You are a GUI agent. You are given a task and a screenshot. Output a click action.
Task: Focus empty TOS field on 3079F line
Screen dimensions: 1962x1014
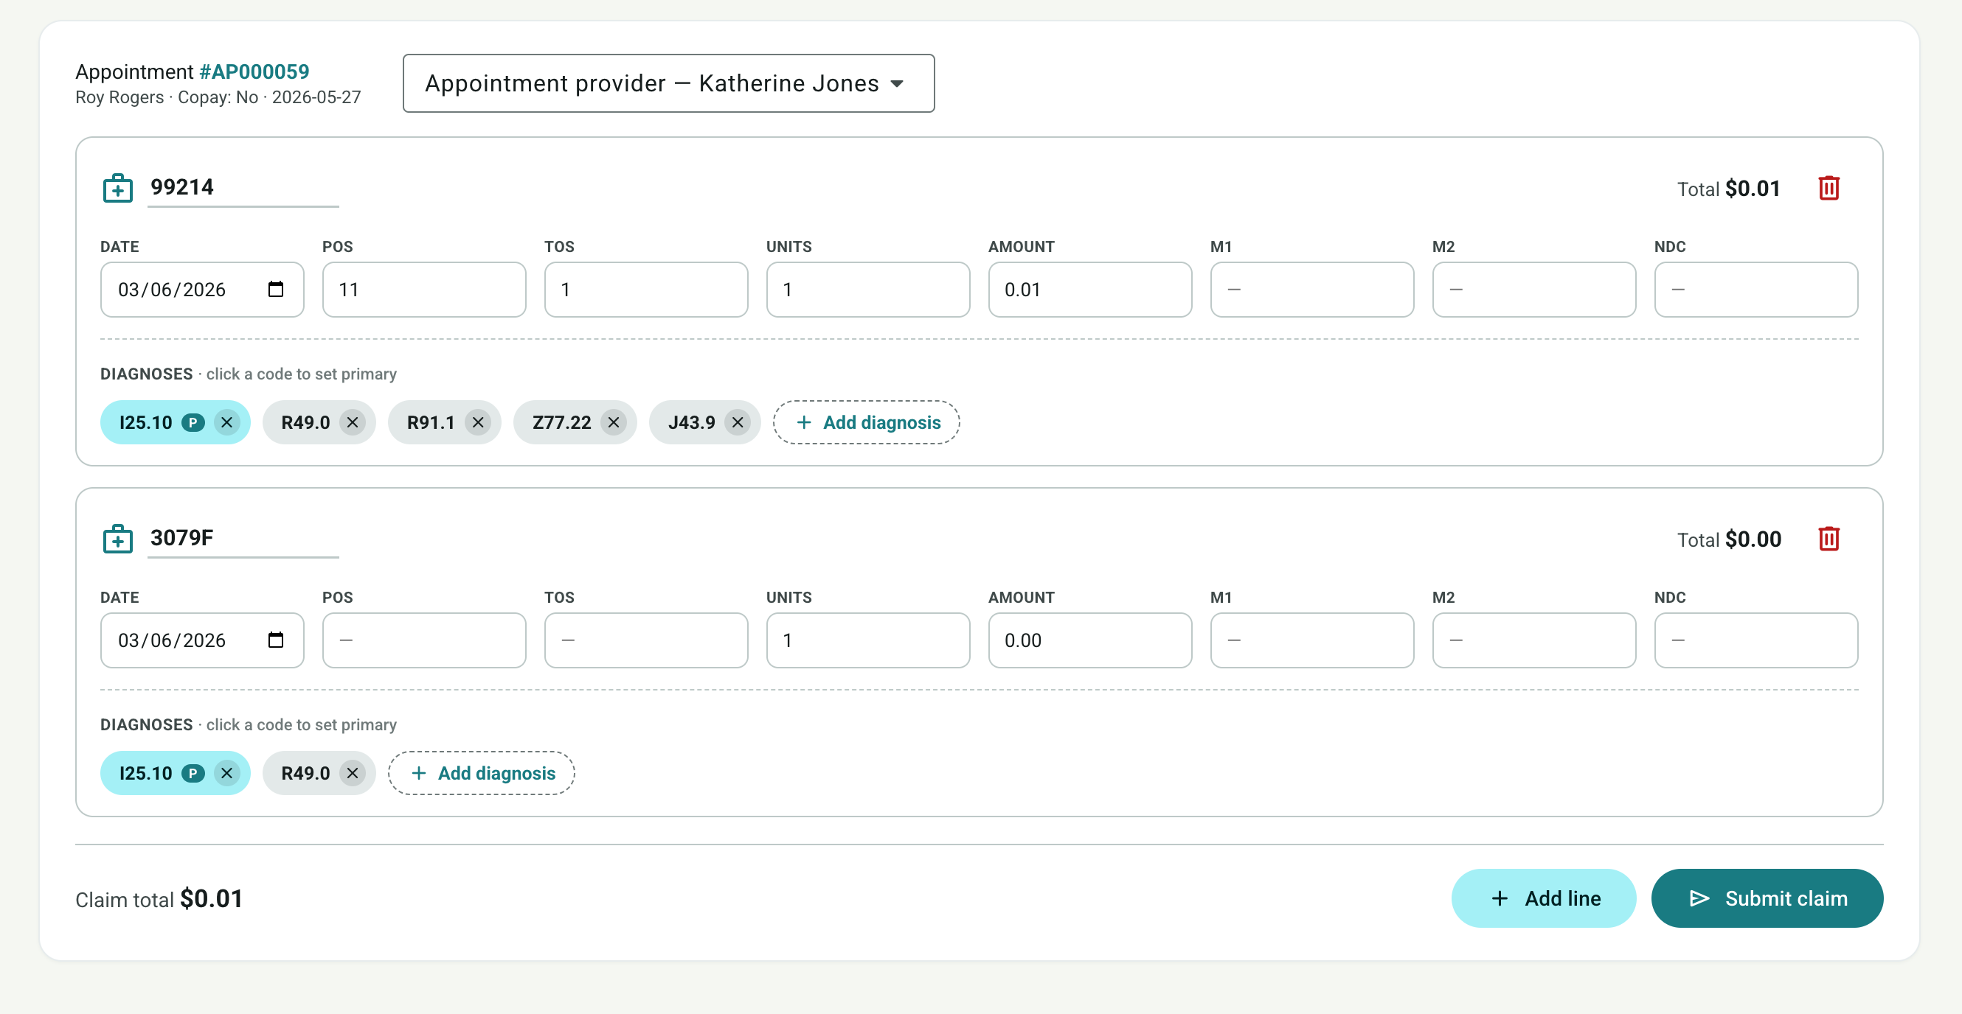pos(646,640)
